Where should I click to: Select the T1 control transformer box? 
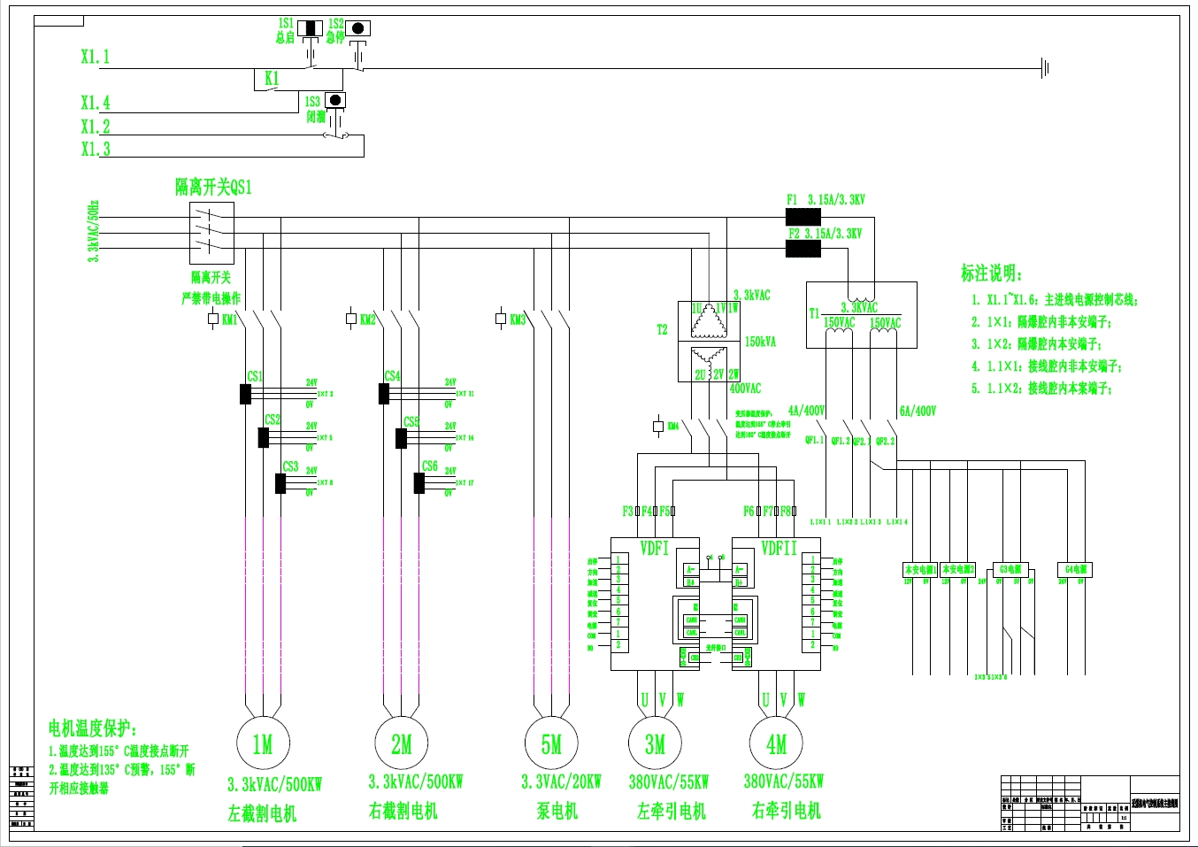tap(861, 314)
